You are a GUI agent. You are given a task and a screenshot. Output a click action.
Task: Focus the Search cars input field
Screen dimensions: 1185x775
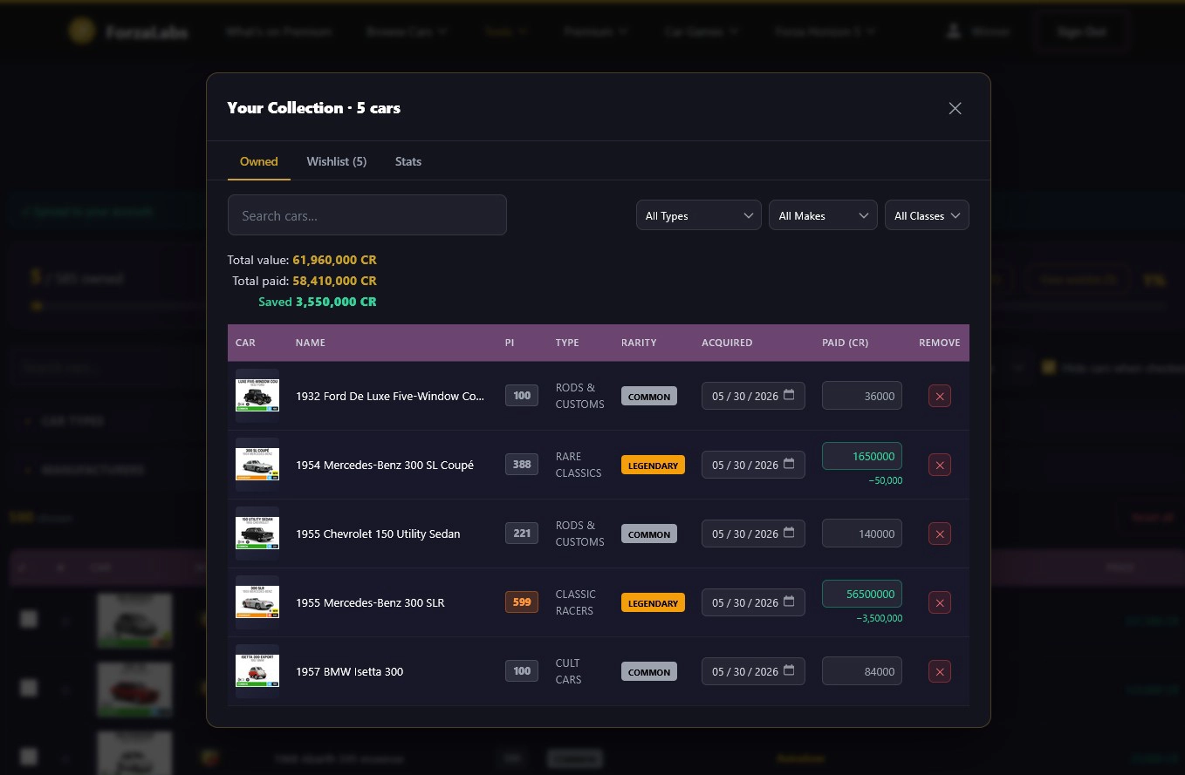[367, 215]
